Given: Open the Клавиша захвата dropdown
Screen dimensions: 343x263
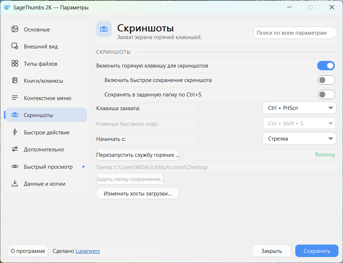Looking at the screenshot, I should pyautogui.click(x=299, y=108).
